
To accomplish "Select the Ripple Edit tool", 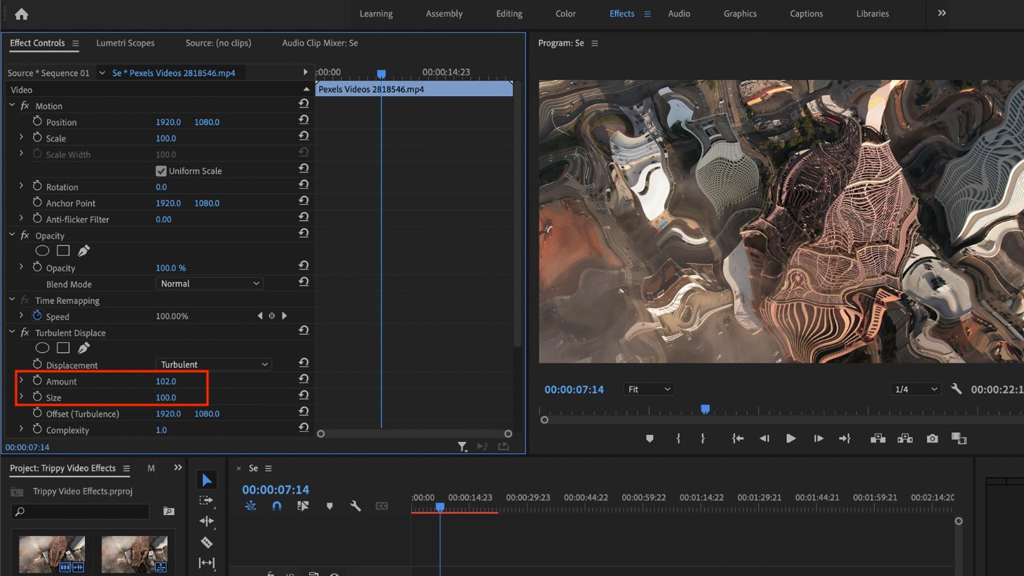I will [206, 521].
